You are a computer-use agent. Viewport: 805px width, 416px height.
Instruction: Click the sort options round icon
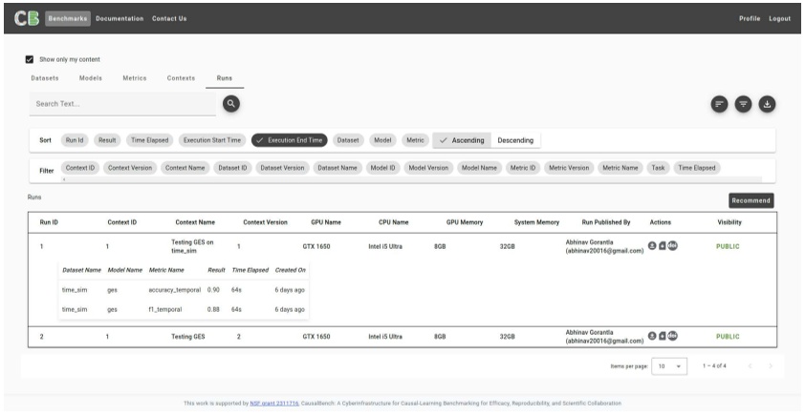point(719,105)
